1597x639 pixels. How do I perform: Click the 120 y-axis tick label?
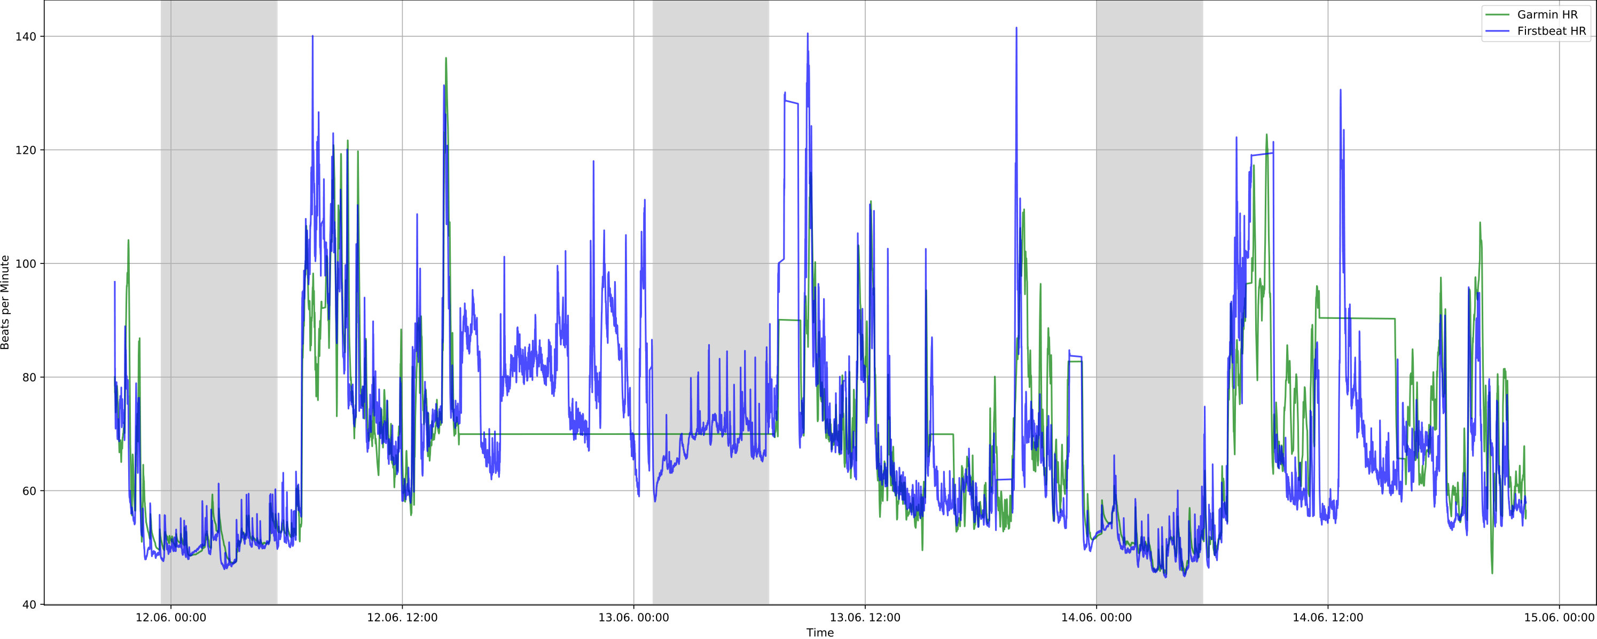tap(26, 150)
